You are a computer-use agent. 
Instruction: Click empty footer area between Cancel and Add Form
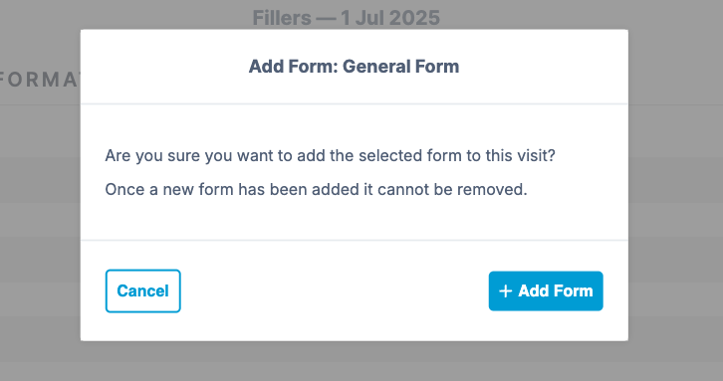point(335,291)
